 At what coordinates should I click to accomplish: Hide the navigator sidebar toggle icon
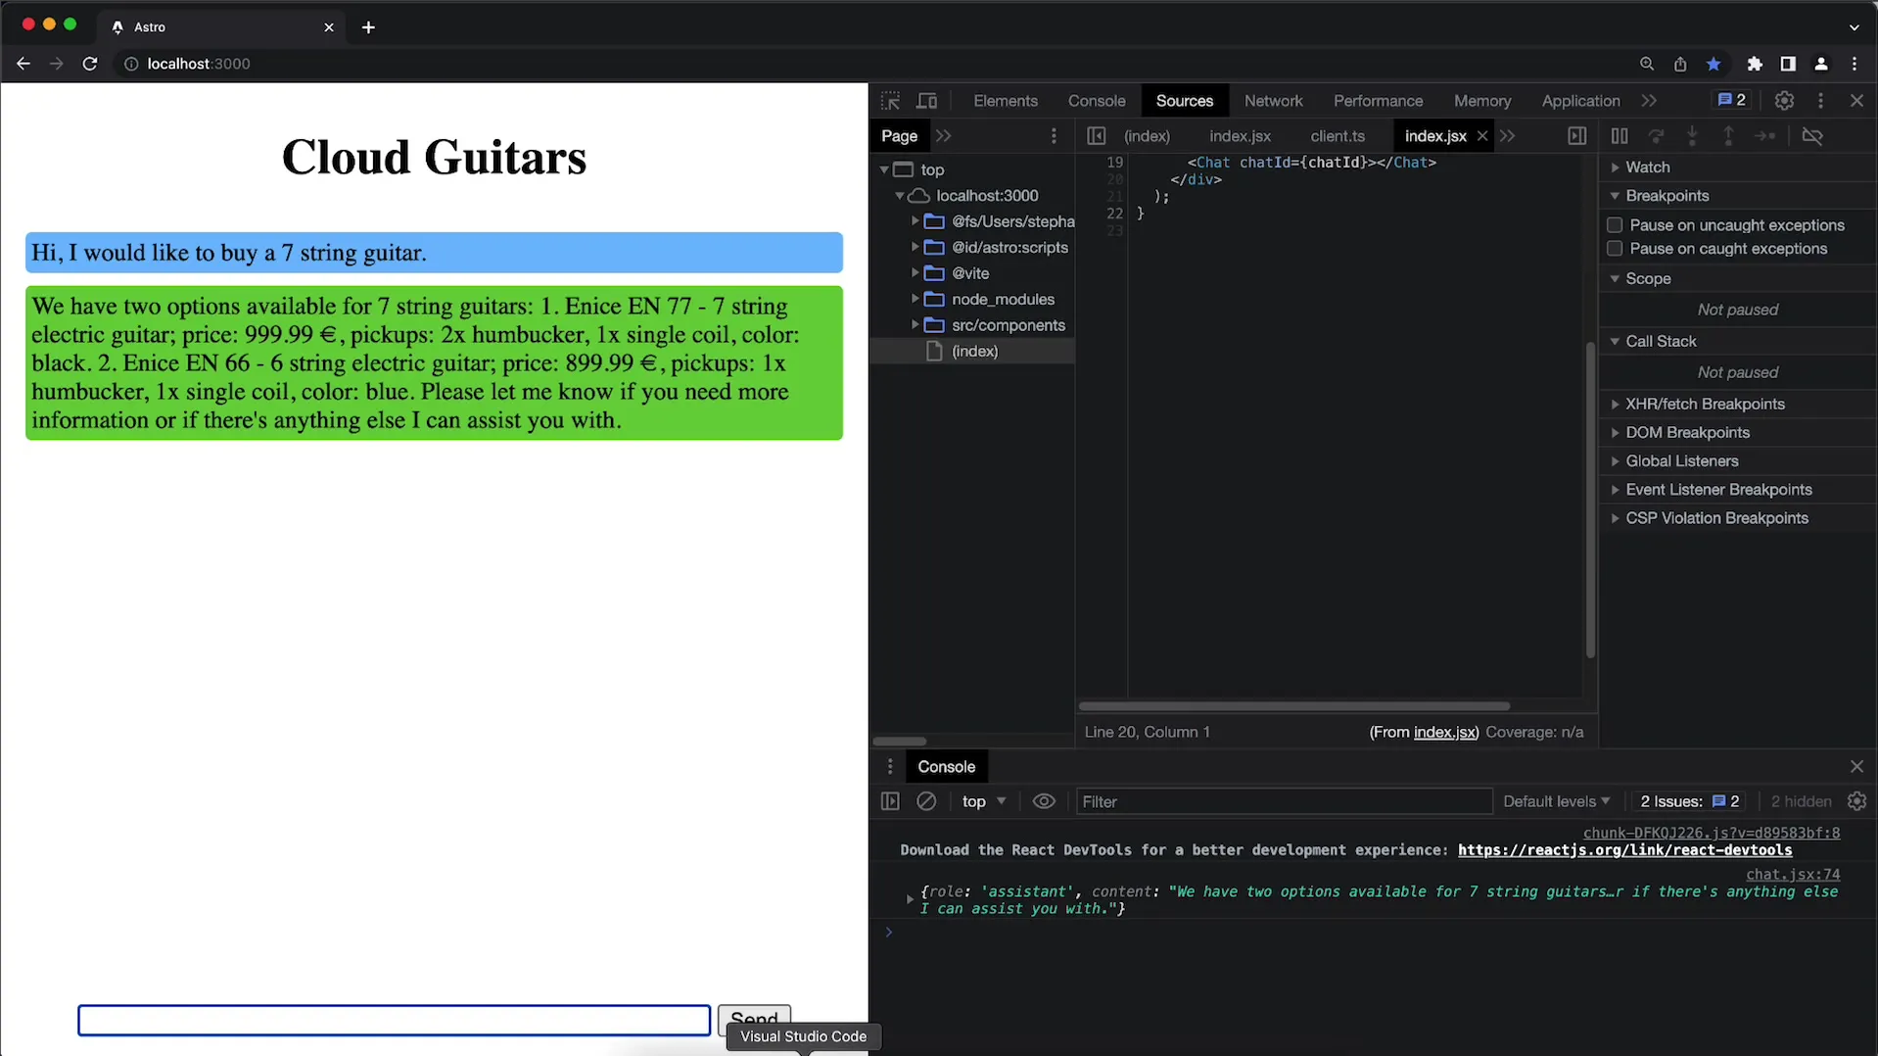coord(1096,136)
